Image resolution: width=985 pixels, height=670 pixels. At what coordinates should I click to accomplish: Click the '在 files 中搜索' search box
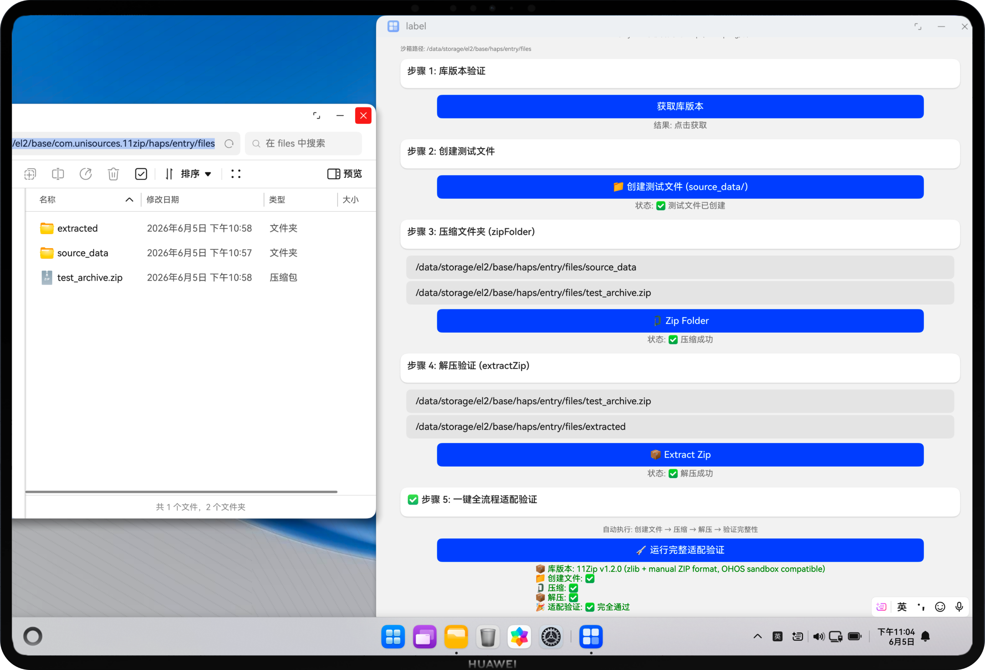304,143
